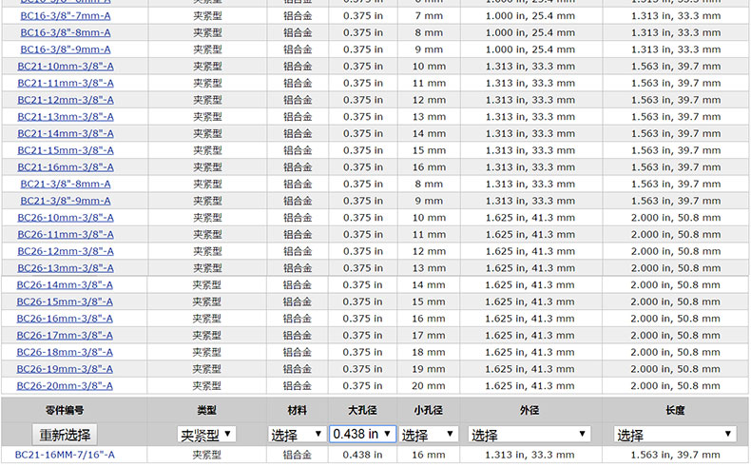The width and height of the screenshot is (751, 467).
Task: Open part link BC26-17mm-3/8"-A
Action: 65,335
